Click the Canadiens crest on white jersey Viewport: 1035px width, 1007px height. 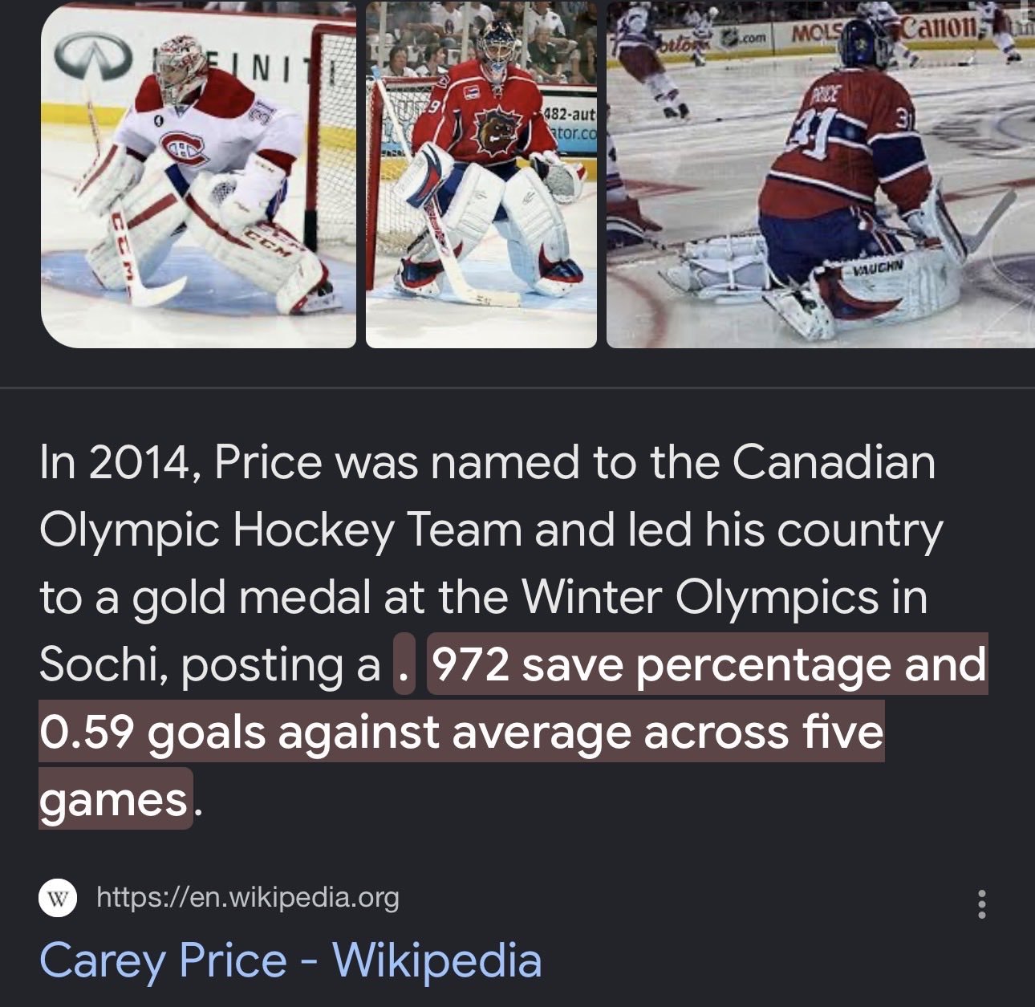[x=184, y=148]
